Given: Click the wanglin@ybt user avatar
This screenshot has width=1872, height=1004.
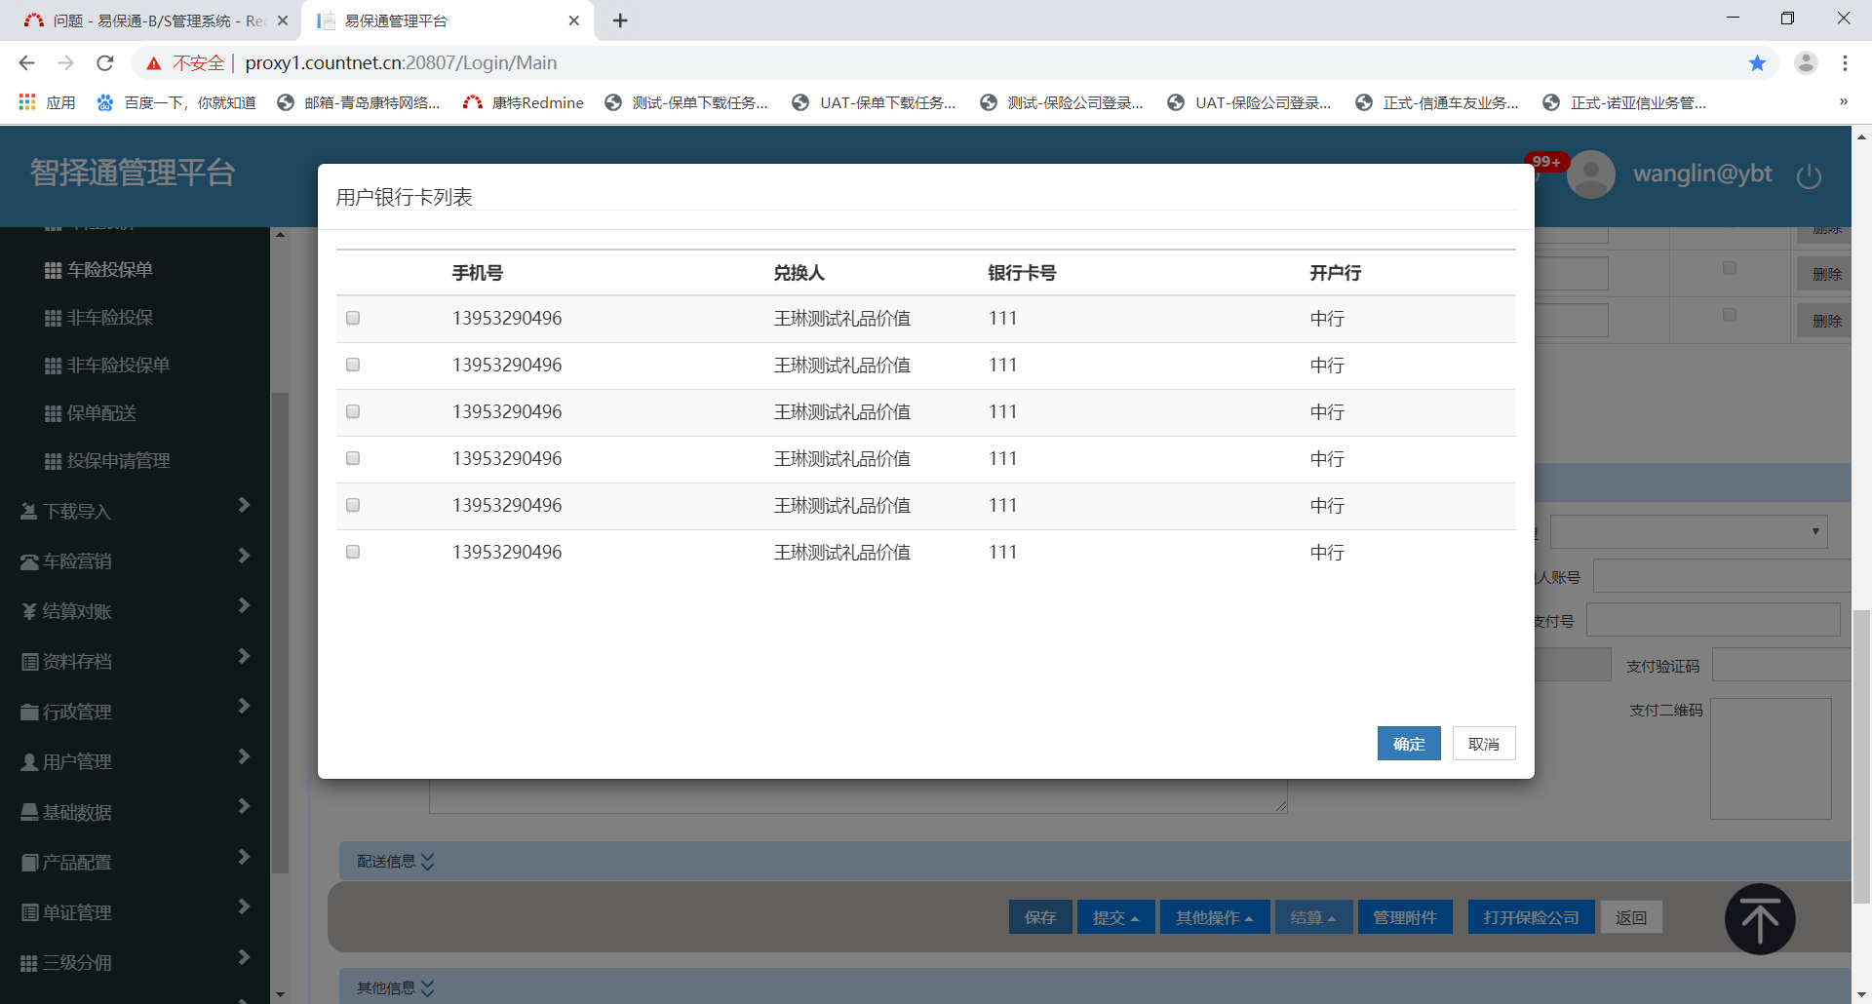Looking at the screenshot, I should pyautogui.click(x=1591, y=174).
